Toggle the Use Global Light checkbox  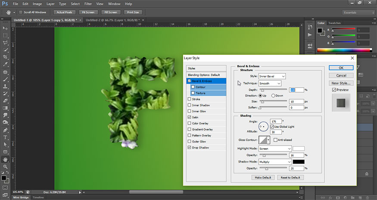click(x=272, y=127)
